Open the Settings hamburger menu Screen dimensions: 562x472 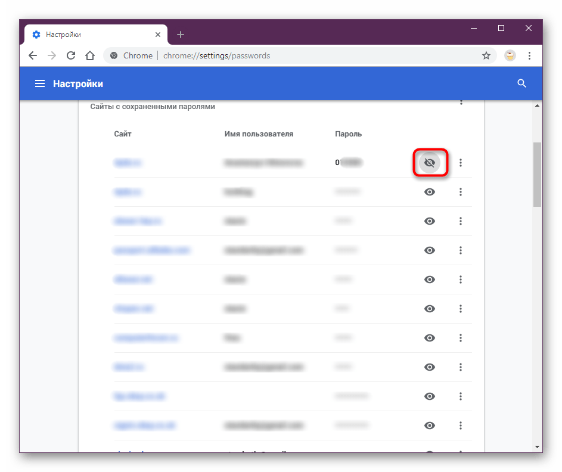(40, 84)
